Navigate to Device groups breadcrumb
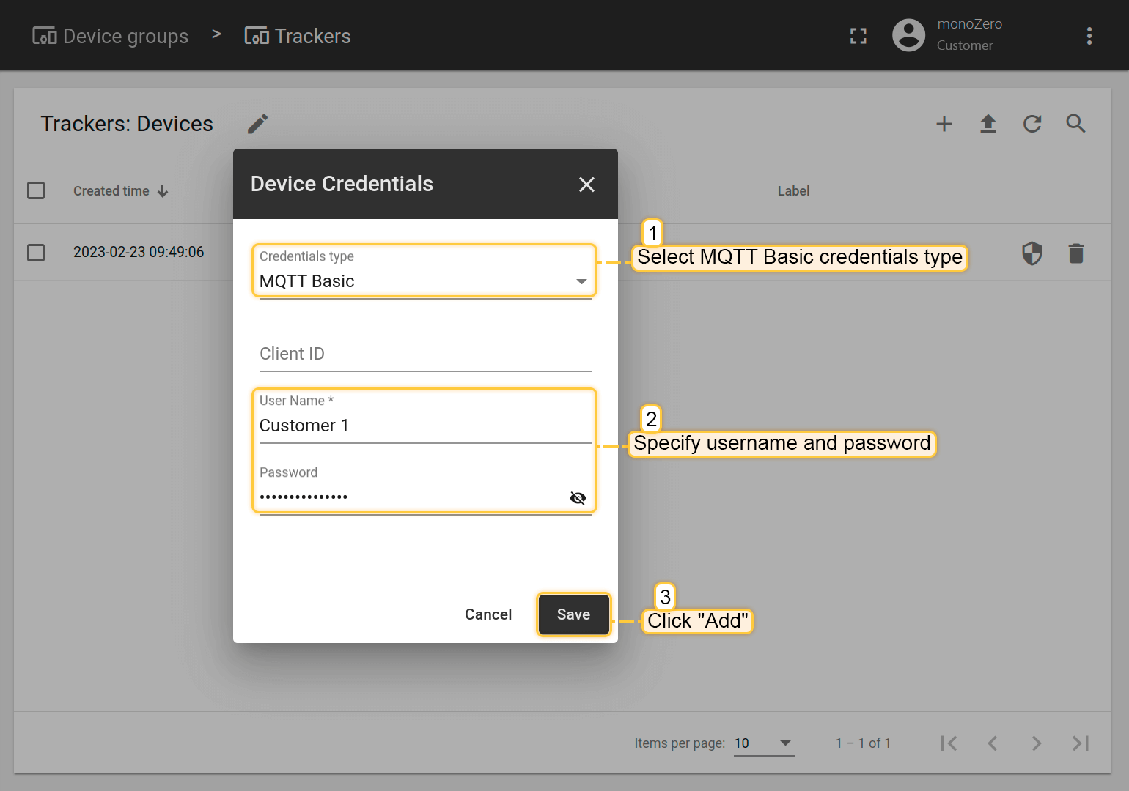The width and height of the screenshot is (1129, 791). 111,36
